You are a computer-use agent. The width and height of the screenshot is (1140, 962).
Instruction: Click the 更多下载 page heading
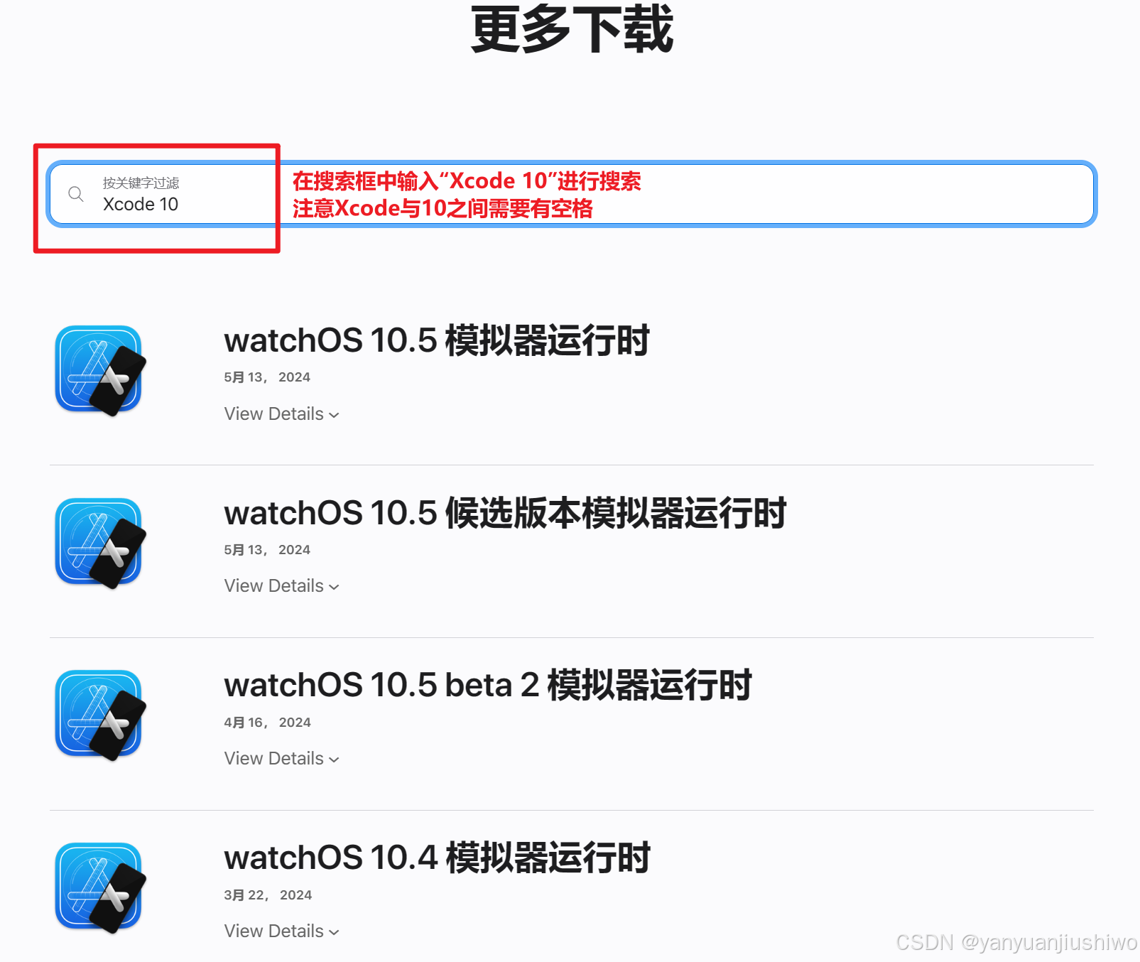572,30
